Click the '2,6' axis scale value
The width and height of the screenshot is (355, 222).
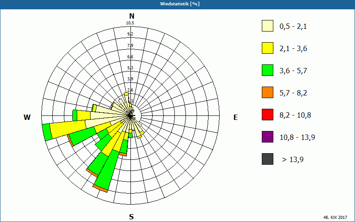point(130,90)
